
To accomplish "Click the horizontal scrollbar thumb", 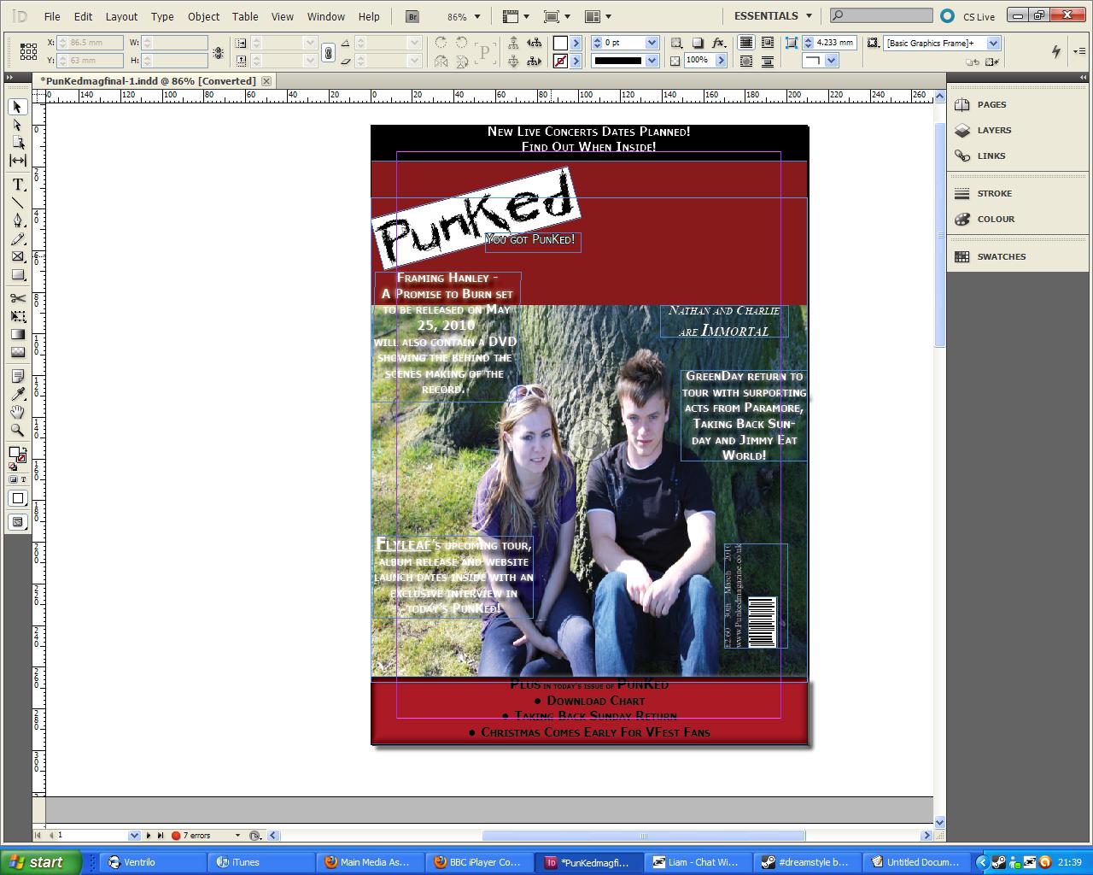I will [x=644, y=836].
